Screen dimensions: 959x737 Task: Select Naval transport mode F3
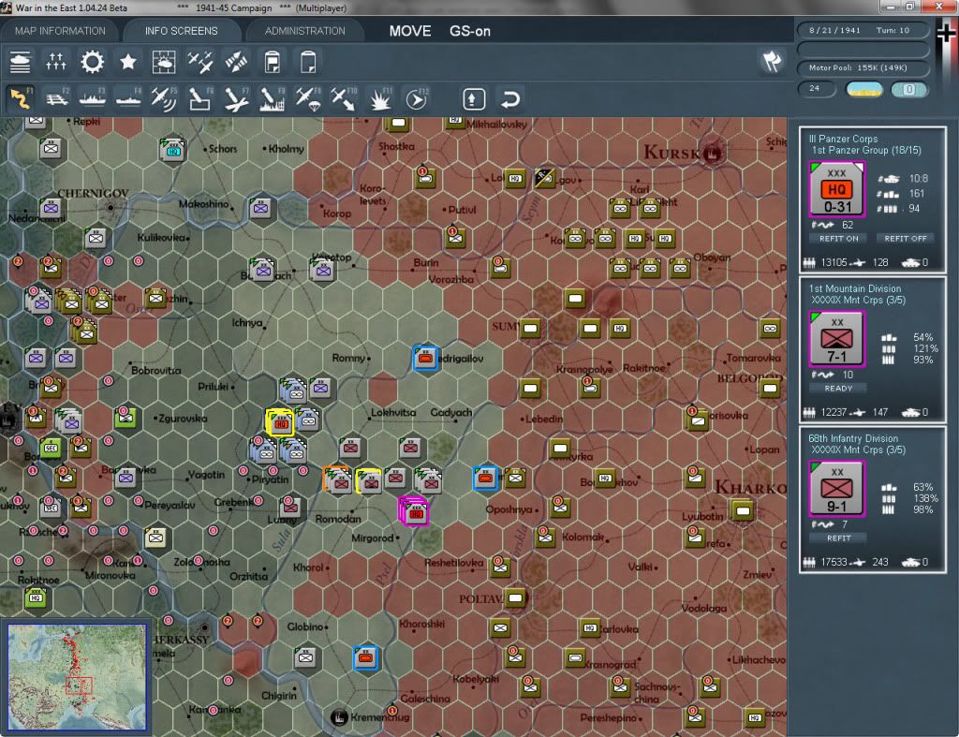pos(93,98)
